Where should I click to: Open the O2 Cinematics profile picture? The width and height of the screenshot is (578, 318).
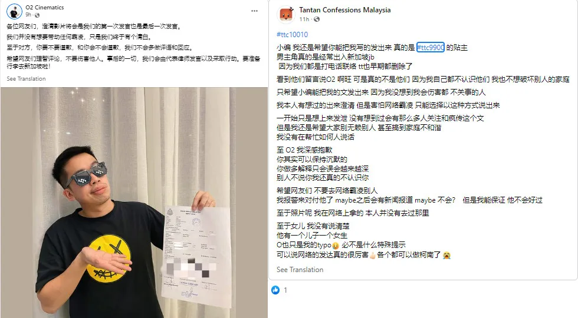click(14, 11)
